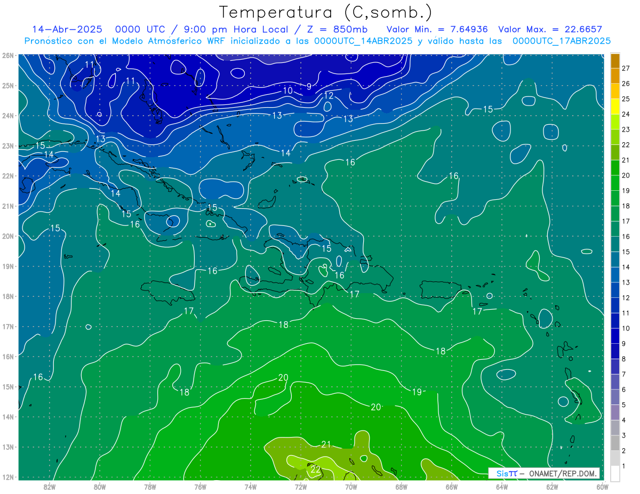Click the "21N" latitude axis label
Viewport: 640px width, 494px height.
pyautogui.click(x=7, y=206)
